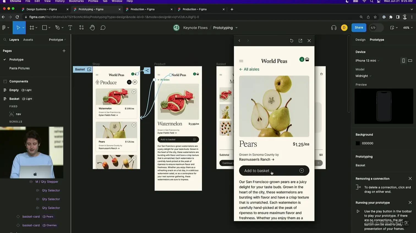
Task: Open the Frame tools dropdown arrow
Action: coord(36,28)
